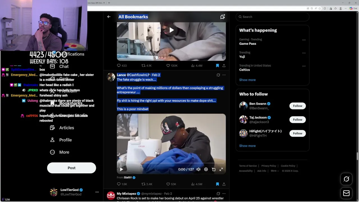359x202 pixels.
Task: Share Lance's post with 53K likes
Action: pos(224,184)
